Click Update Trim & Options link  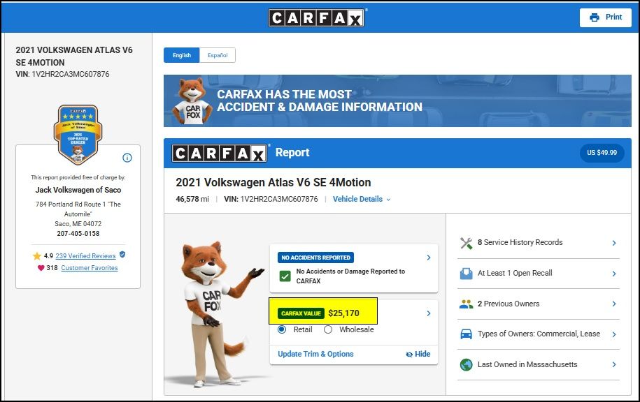point(315,354)
